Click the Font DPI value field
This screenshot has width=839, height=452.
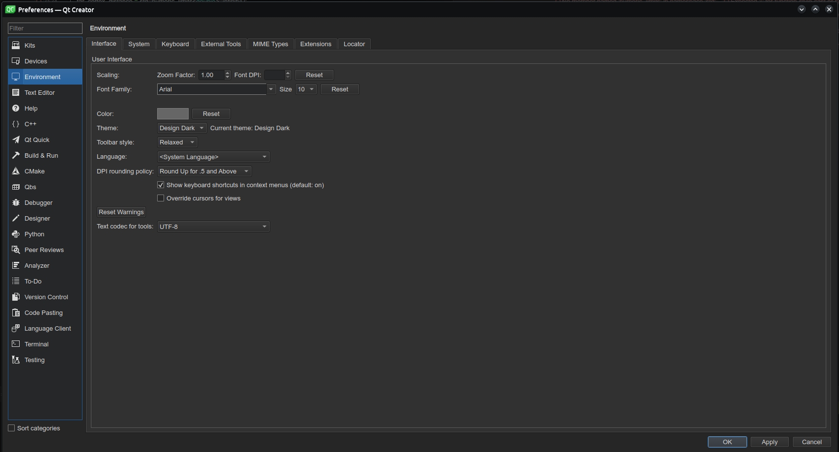click(275, 75)
